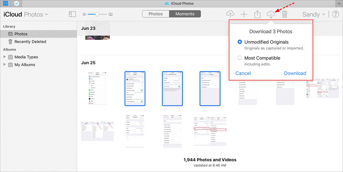This screenshot has width=343, height=172.
Task: Click the 1,944 Photos and Videos text
Action: pos(210,160)
